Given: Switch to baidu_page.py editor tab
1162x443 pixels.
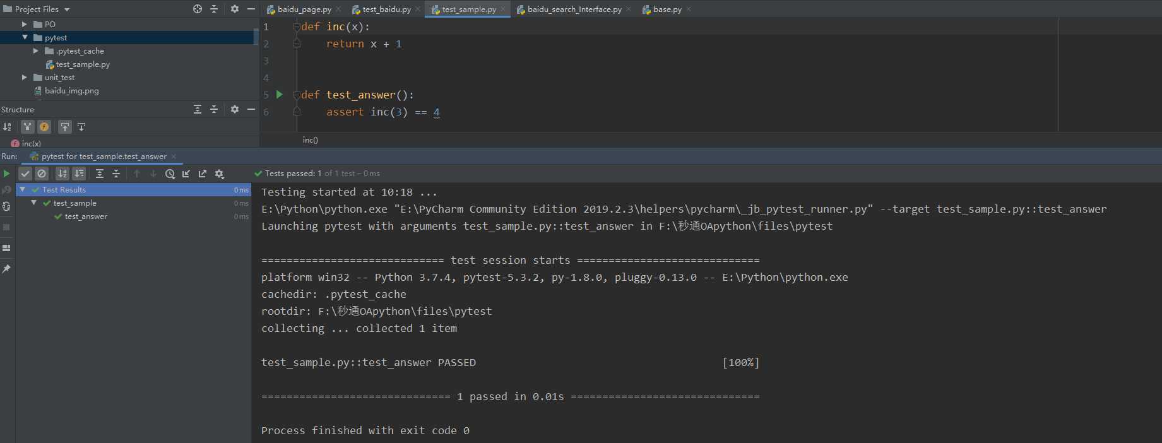Looking at the screenshot, I should [x=304, y=9].
